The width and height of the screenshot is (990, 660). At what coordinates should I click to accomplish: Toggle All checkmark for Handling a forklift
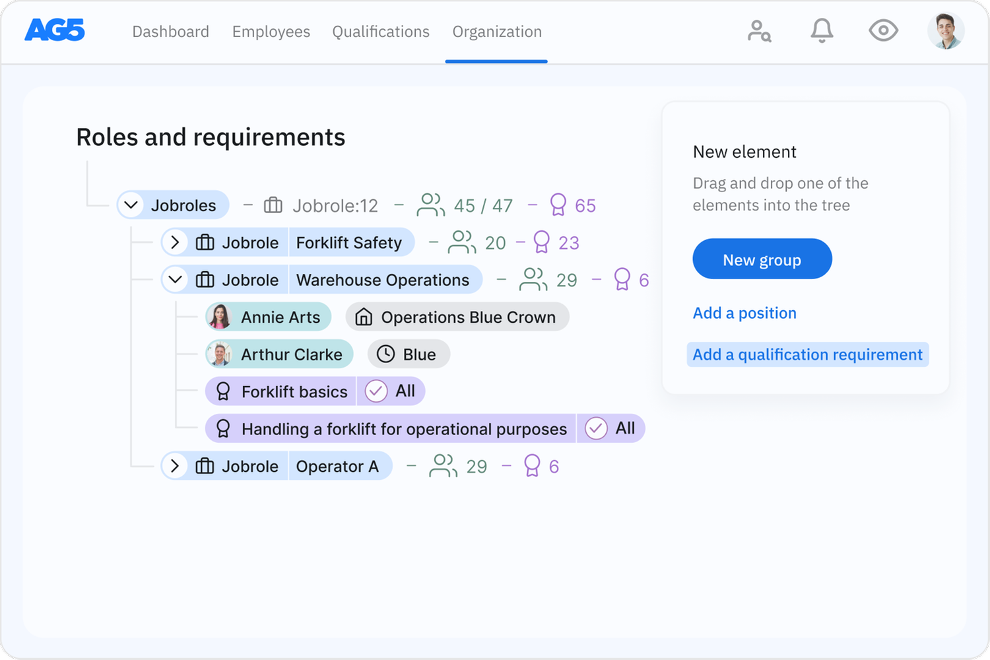tap(596, 429)
